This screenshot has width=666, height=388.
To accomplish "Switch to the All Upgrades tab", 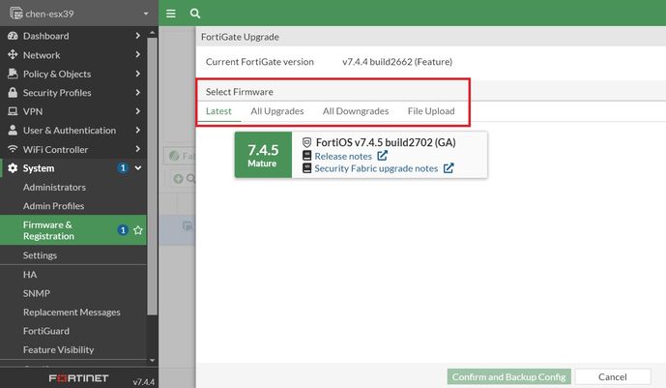I will click(276, 111).
